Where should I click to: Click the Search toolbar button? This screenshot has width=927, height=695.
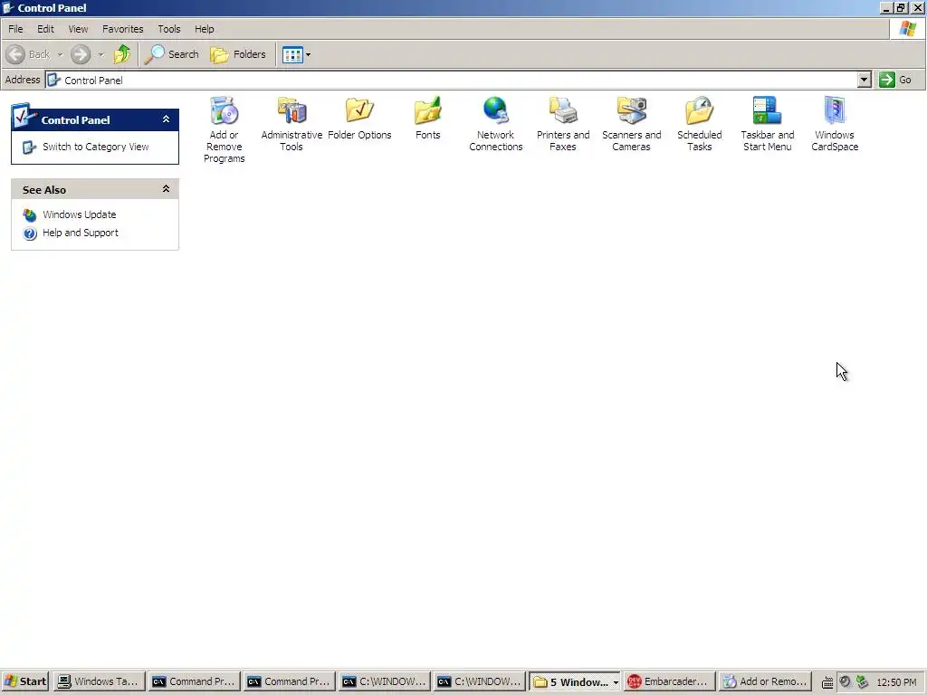(x=172, y=54)
